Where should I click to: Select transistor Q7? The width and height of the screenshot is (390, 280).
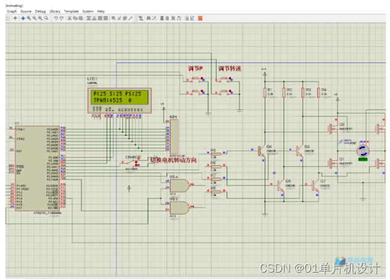315,185
